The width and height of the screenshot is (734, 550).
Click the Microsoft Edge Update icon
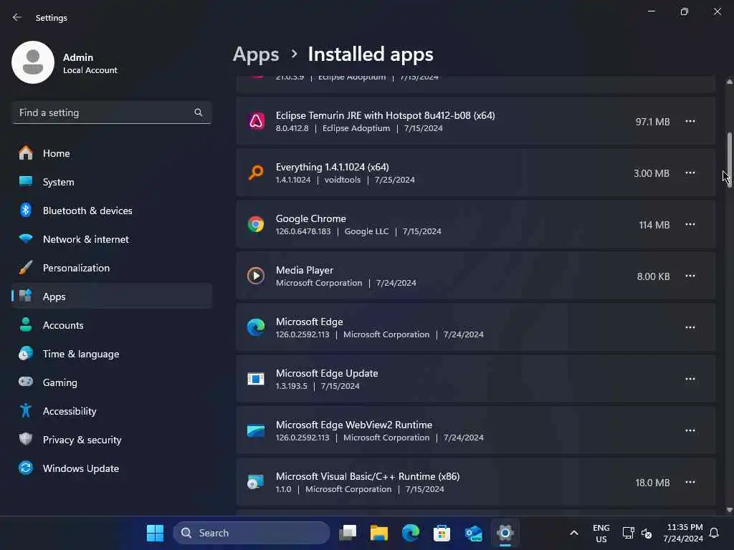[256, 379]
